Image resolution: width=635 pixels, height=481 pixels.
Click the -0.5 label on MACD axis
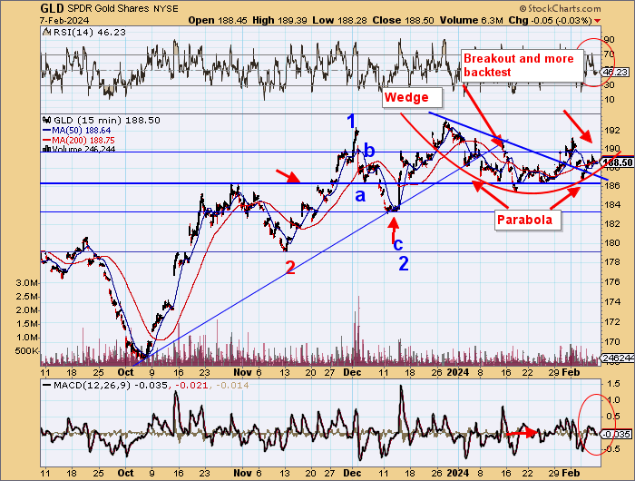[612, 449]
